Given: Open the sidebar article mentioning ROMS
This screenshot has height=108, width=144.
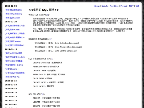Looking at the screenshot, I should tap(14, 65).
